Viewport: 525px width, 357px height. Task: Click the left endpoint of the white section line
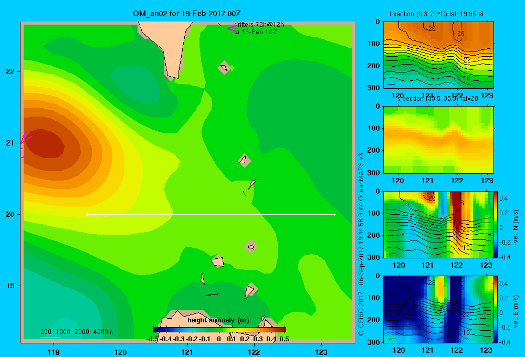(x=87, y=214)
